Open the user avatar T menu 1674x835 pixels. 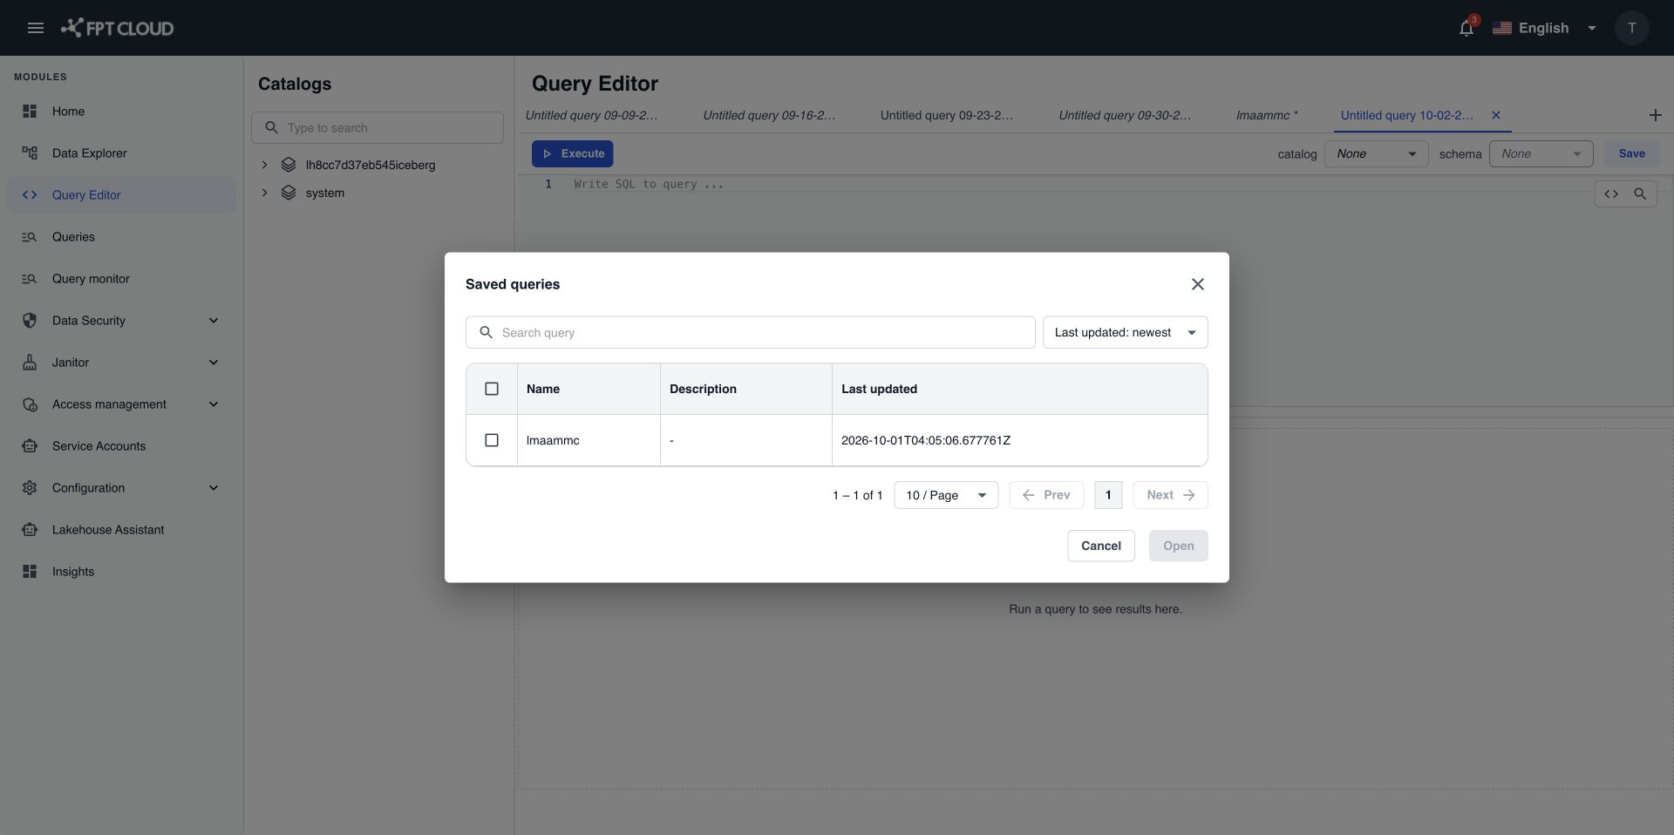coord(1631,28)
